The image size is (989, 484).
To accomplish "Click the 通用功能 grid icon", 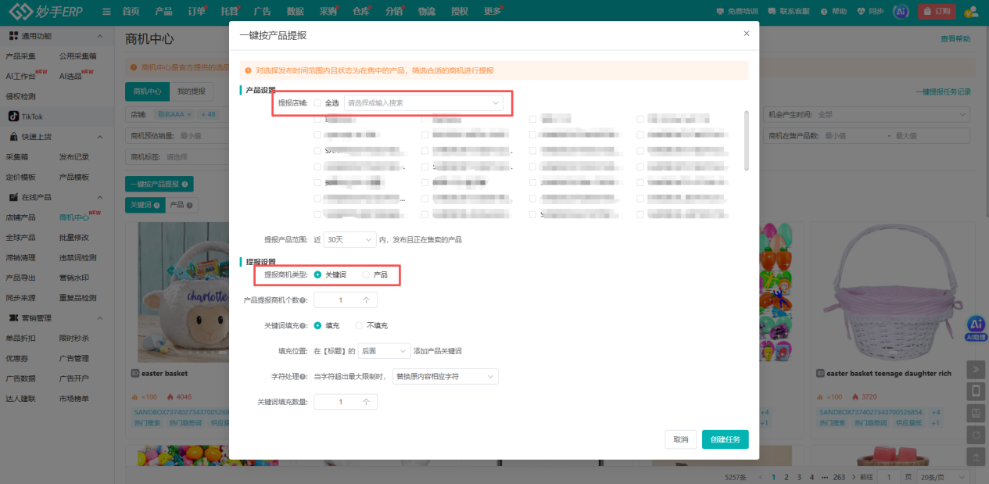I will (13, 36).
